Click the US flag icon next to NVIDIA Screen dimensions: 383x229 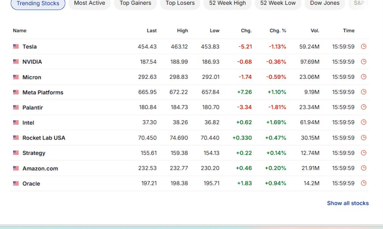pyautogui.click(x=16, y=62)
